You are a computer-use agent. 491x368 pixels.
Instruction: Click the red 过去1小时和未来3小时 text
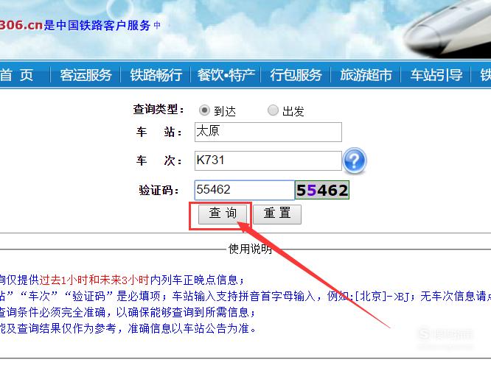pos(94,280)
